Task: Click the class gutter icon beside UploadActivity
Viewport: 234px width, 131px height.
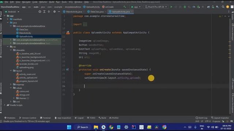Action: point(68,32)
